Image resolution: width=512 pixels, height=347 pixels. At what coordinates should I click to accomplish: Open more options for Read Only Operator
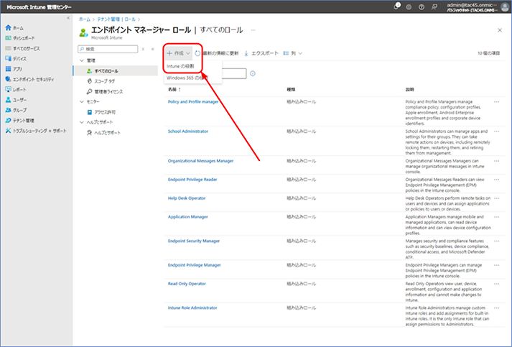(496, 284)
